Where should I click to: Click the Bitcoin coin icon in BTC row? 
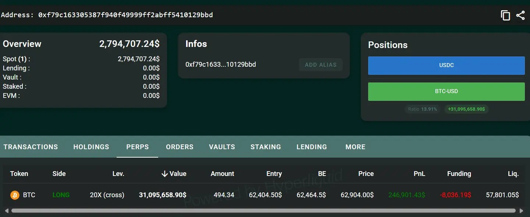[x=15, y=195]
